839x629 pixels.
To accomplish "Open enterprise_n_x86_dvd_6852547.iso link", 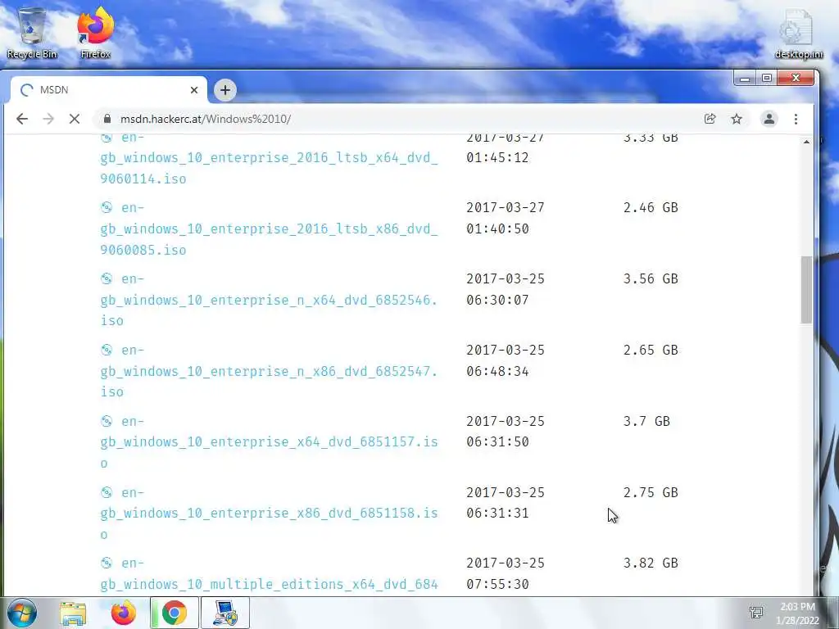I will click(269, 371).
